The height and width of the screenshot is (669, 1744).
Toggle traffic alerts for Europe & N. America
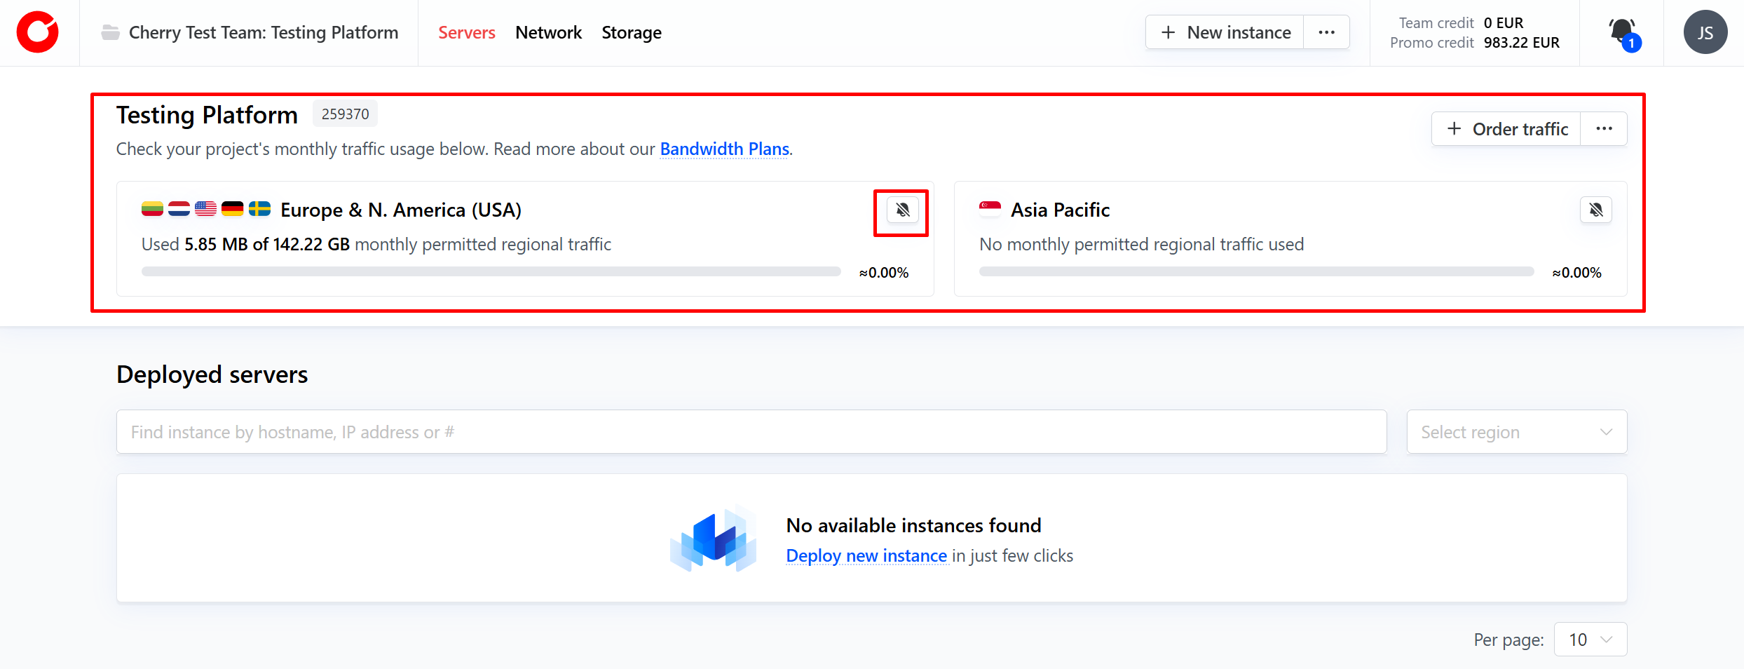(902, 210)
